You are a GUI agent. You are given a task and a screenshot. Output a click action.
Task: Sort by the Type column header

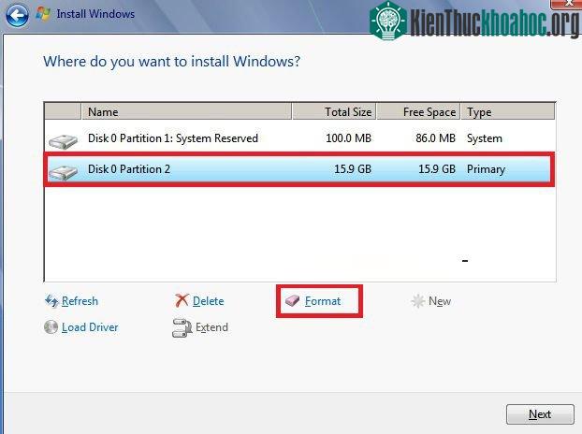(x=508, y=111)
